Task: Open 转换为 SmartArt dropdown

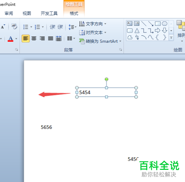Action: pyautogui.click(x=100, y=41)
